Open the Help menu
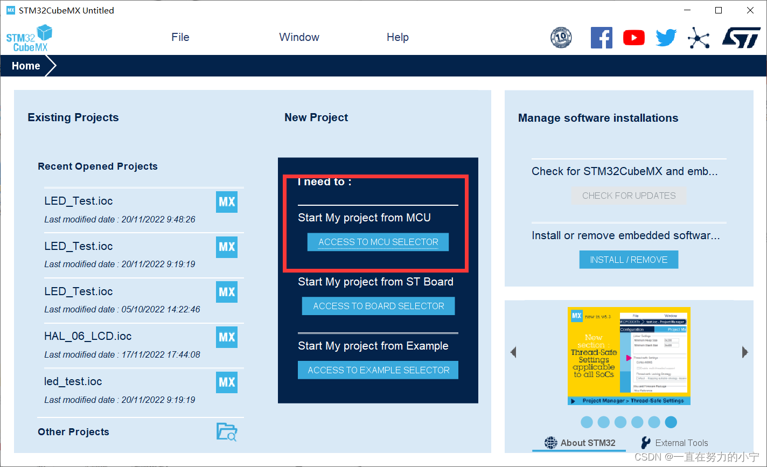This screenshot has width=767, height=467. 398,37
